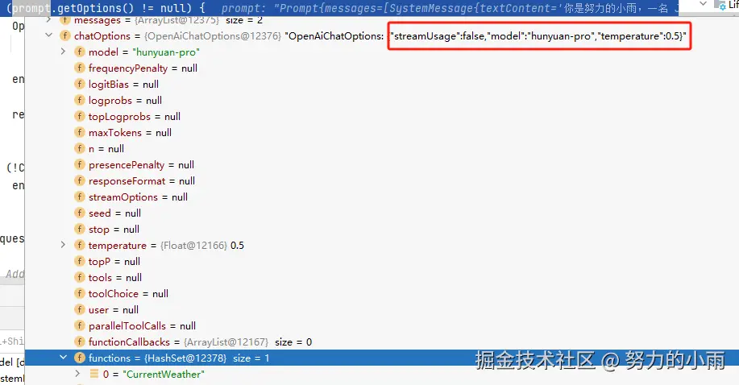
Task: Expand the model field node
Action: (63, 52)
